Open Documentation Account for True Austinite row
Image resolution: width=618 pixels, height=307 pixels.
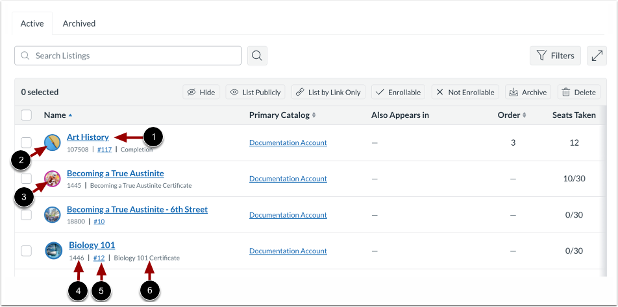[288, 179]
